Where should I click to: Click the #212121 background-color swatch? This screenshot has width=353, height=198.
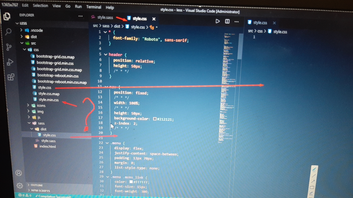(155, 119)
